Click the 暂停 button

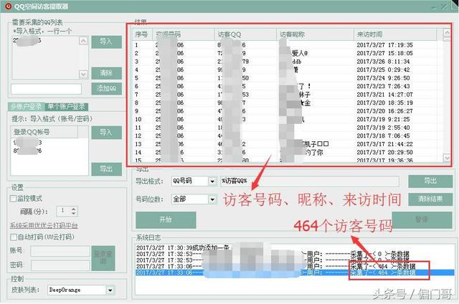pos(422,219)
